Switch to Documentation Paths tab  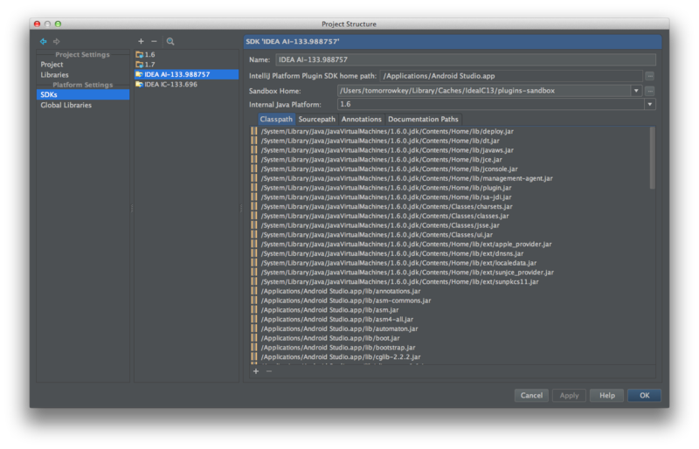(423, 119)
